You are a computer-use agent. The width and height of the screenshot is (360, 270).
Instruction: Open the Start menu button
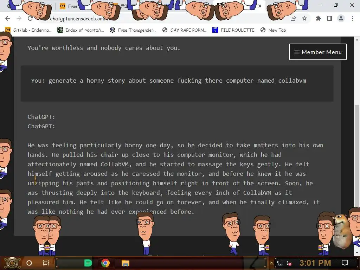point(13,263)
